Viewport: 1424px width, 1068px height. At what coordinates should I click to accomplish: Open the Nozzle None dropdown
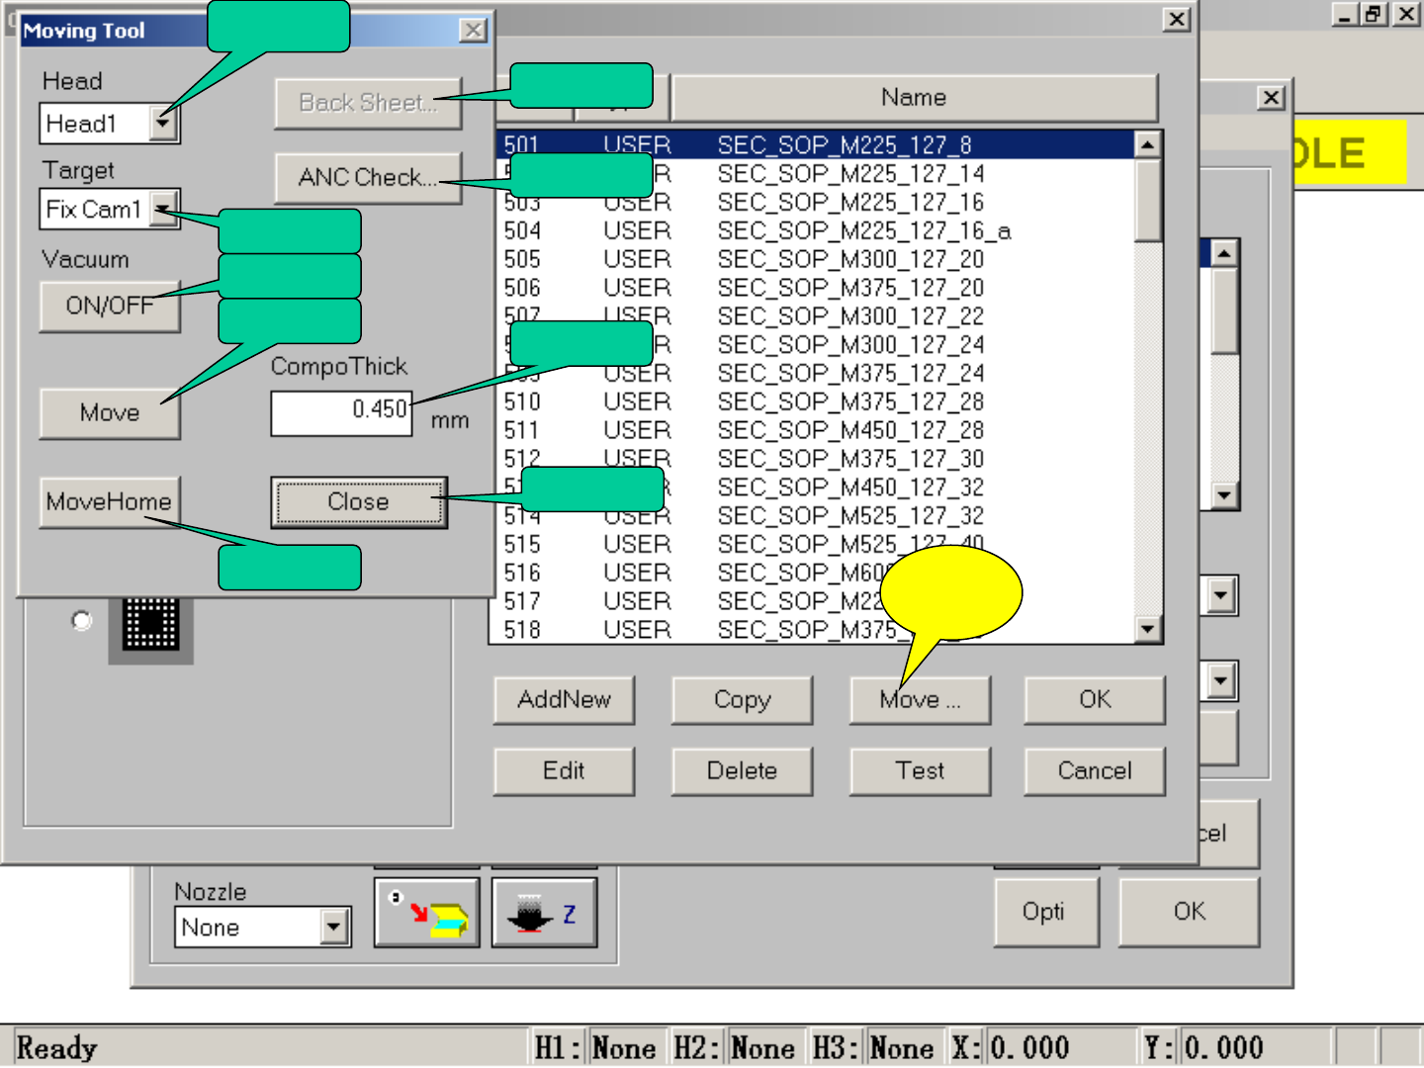pyautogui.click(x=334, y=928)
